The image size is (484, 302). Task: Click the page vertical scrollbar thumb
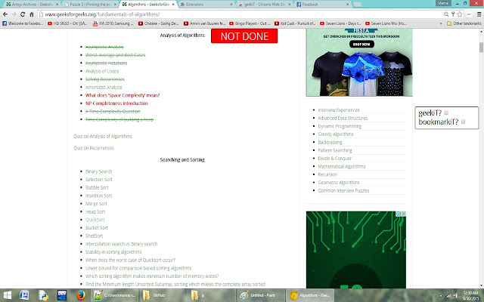pos(481,48)
